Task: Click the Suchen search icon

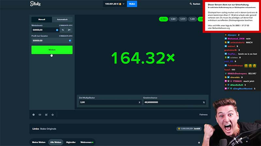Action: pyautogui.click(x=191, y=4)
